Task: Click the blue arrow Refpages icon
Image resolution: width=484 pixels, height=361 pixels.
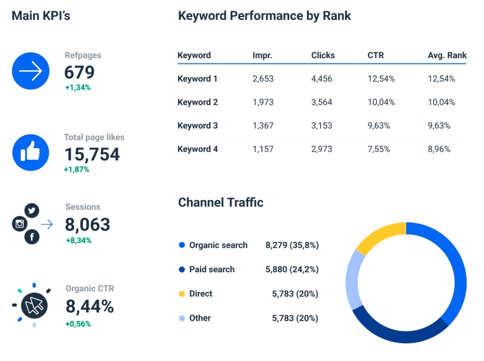Action: pos(31,70)
